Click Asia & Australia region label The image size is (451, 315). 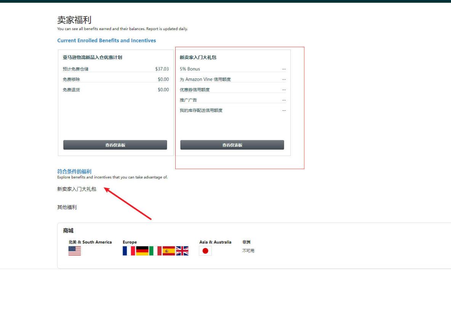(x=216, y=242)
